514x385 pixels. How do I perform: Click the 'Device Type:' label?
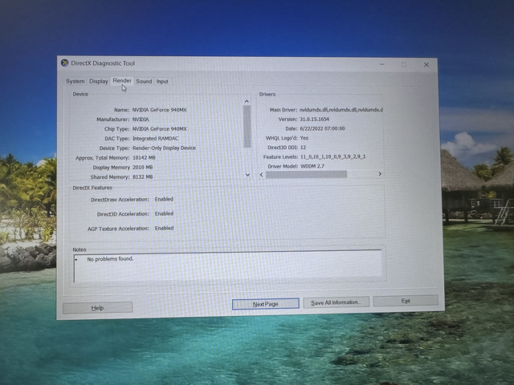coord(114,148)
